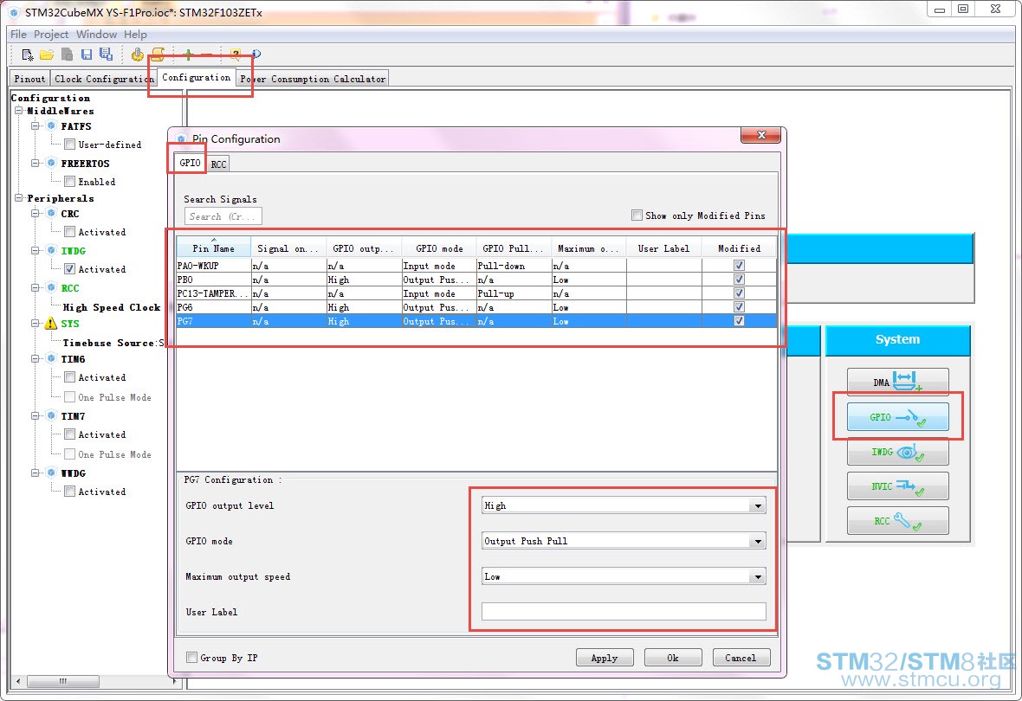
Task: Select the FATFS node icon in tree
Action: coord(51,125)
